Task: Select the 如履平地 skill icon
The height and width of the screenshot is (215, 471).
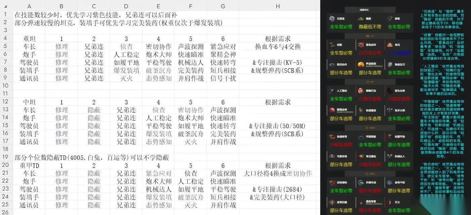Action: 390,137
